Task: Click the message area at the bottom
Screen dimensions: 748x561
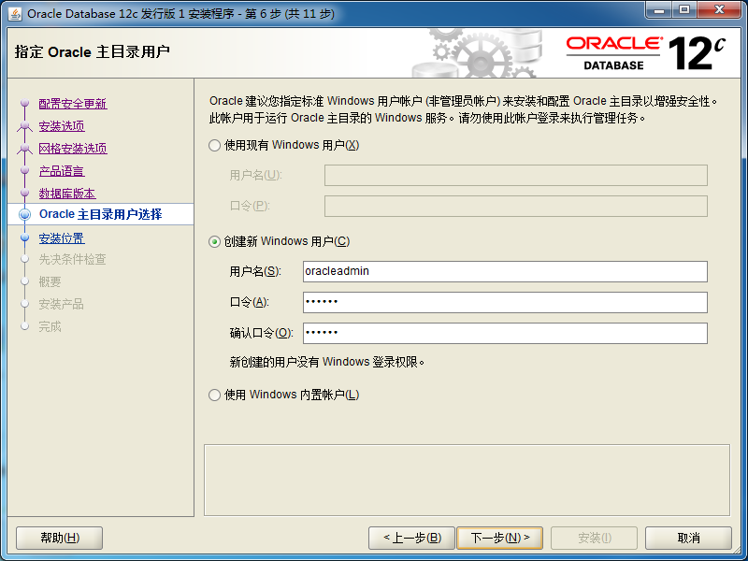Action: point(467,480)
